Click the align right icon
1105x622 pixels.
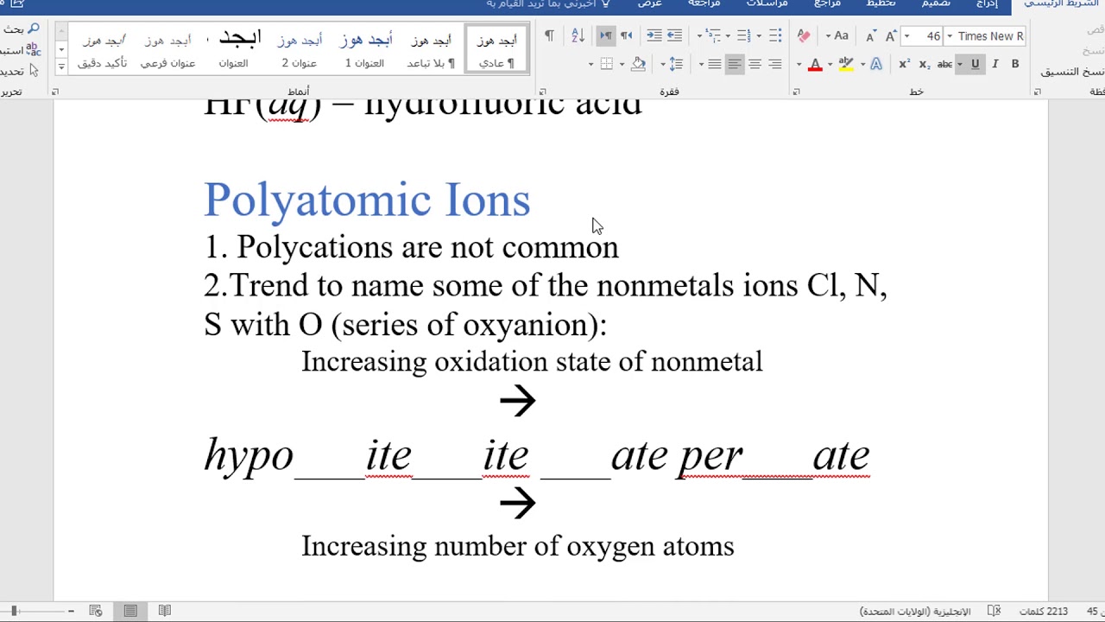tap(775, 64)
